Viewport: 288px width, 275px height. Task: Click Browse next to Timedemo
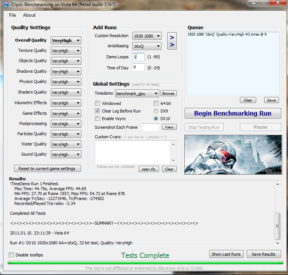(168, 94)
